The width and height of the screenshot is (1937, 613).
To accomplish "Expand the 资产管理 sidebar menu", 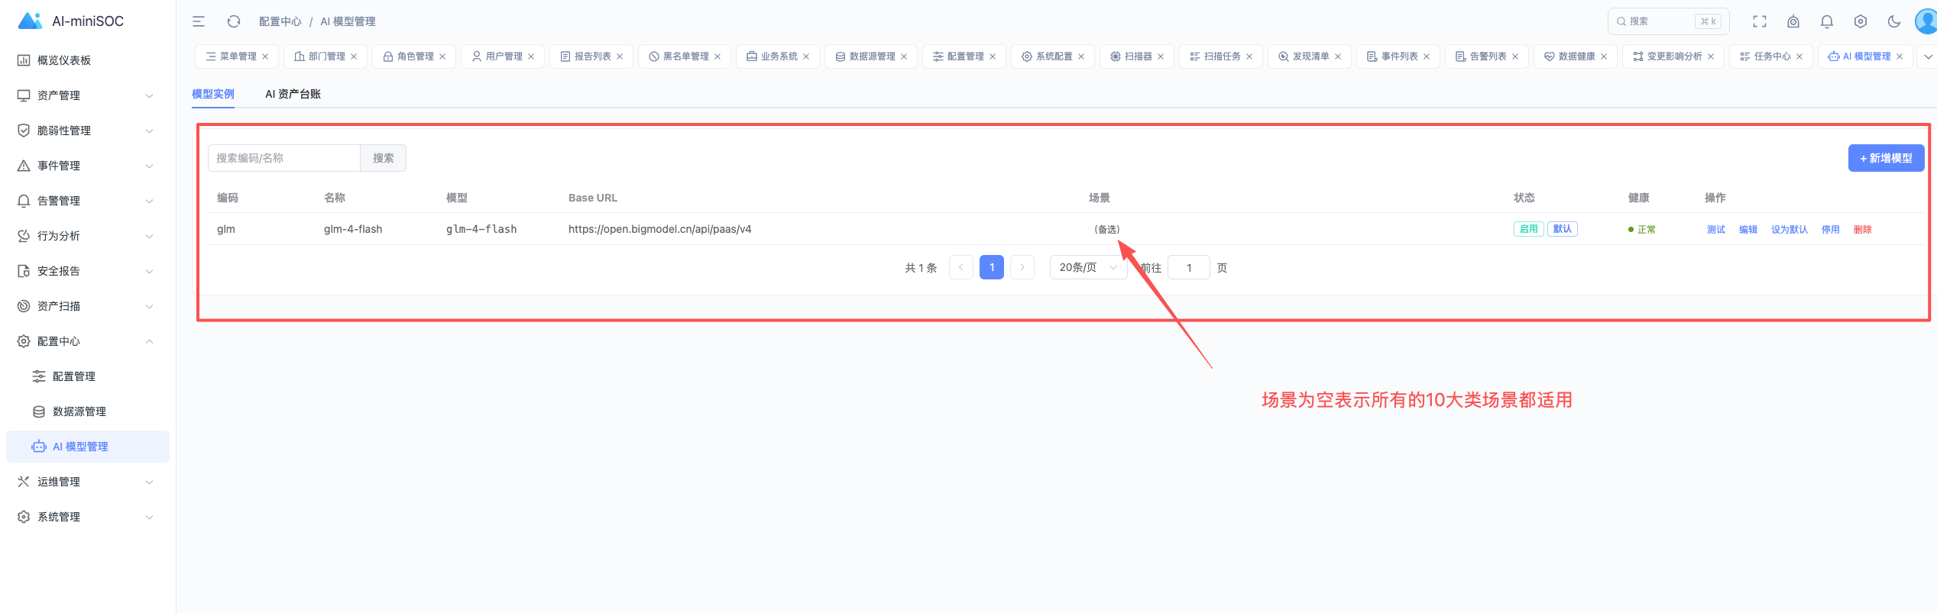I will coord(88,95).
